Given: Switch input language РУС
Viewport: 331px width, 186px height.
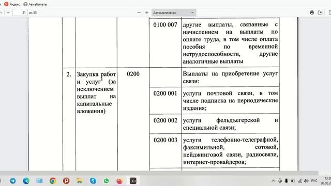Looking at the screenshot, I should pos(314,181).
